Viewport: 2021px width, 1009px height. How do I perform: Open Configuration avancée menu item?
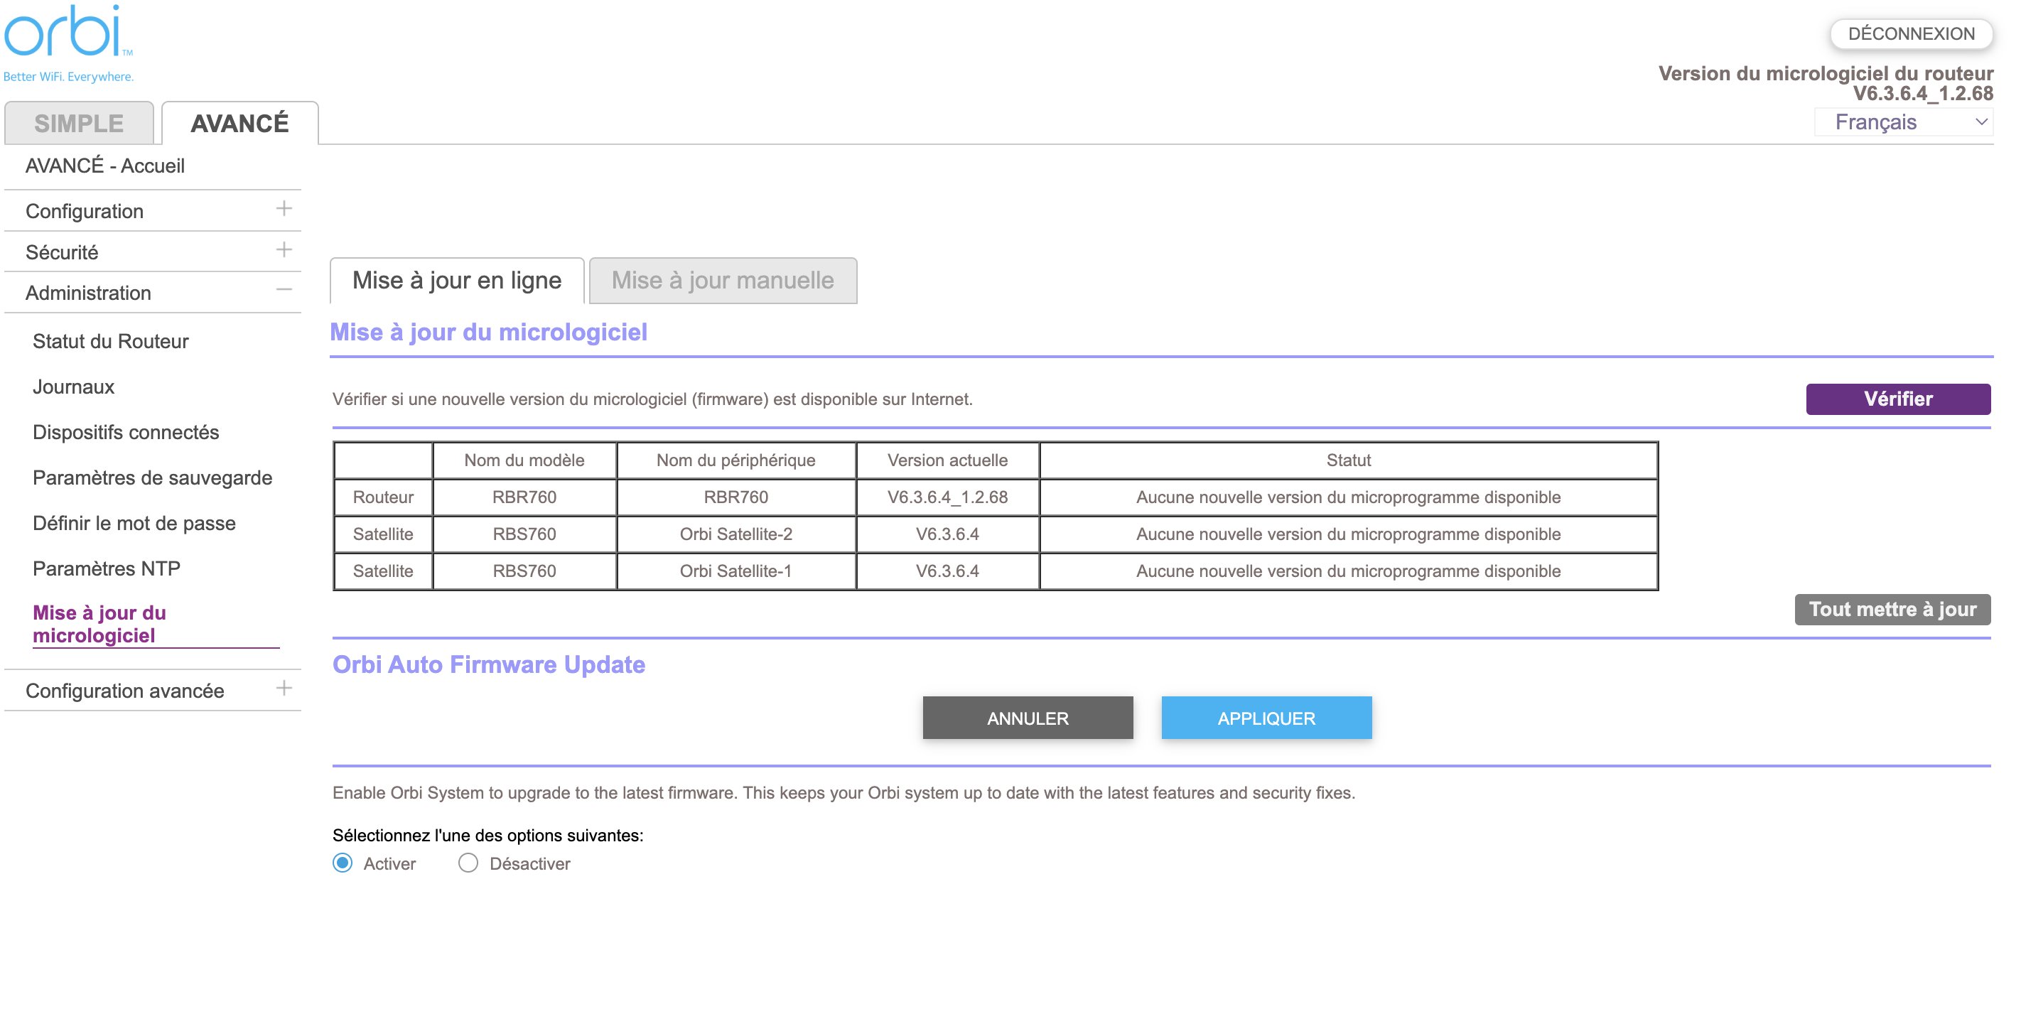point(125,691)
